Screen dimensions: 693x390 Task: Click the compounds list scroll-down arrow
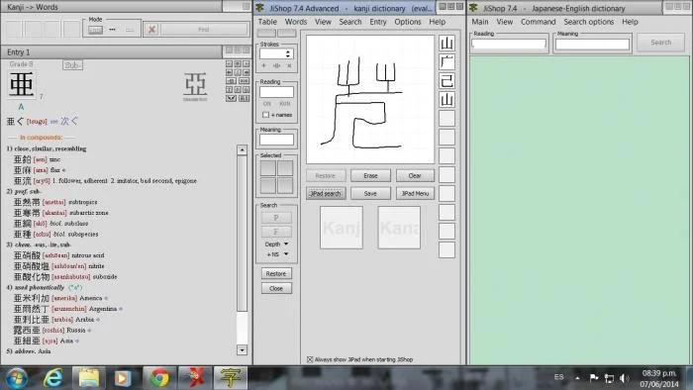242,350
